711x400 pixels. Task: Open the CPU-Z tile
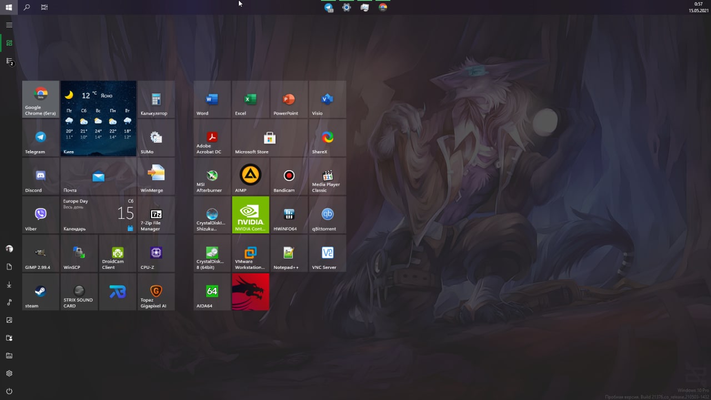[156, 253]
